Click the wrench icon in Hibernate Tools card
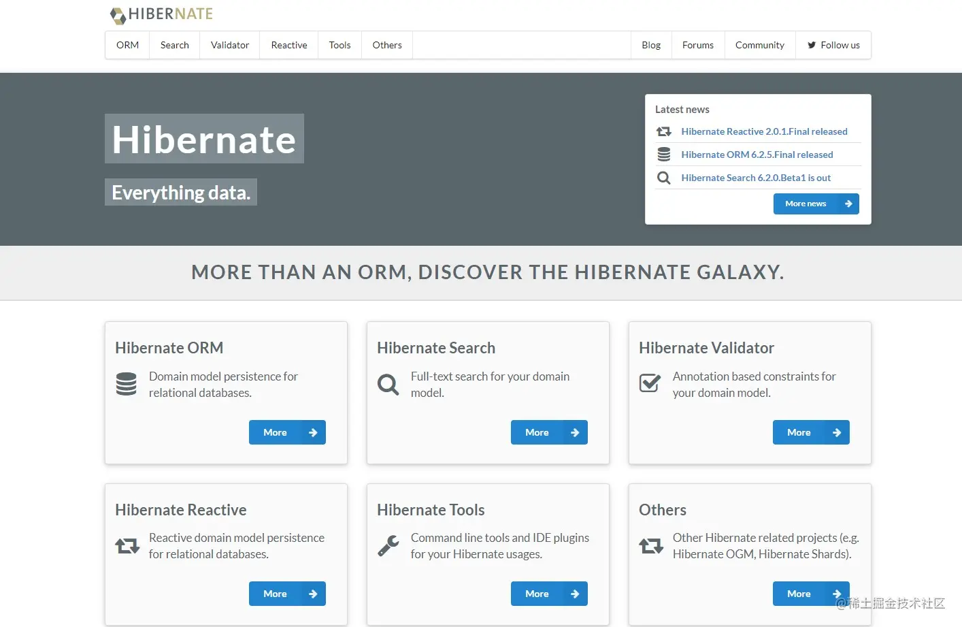 [388, 546]
